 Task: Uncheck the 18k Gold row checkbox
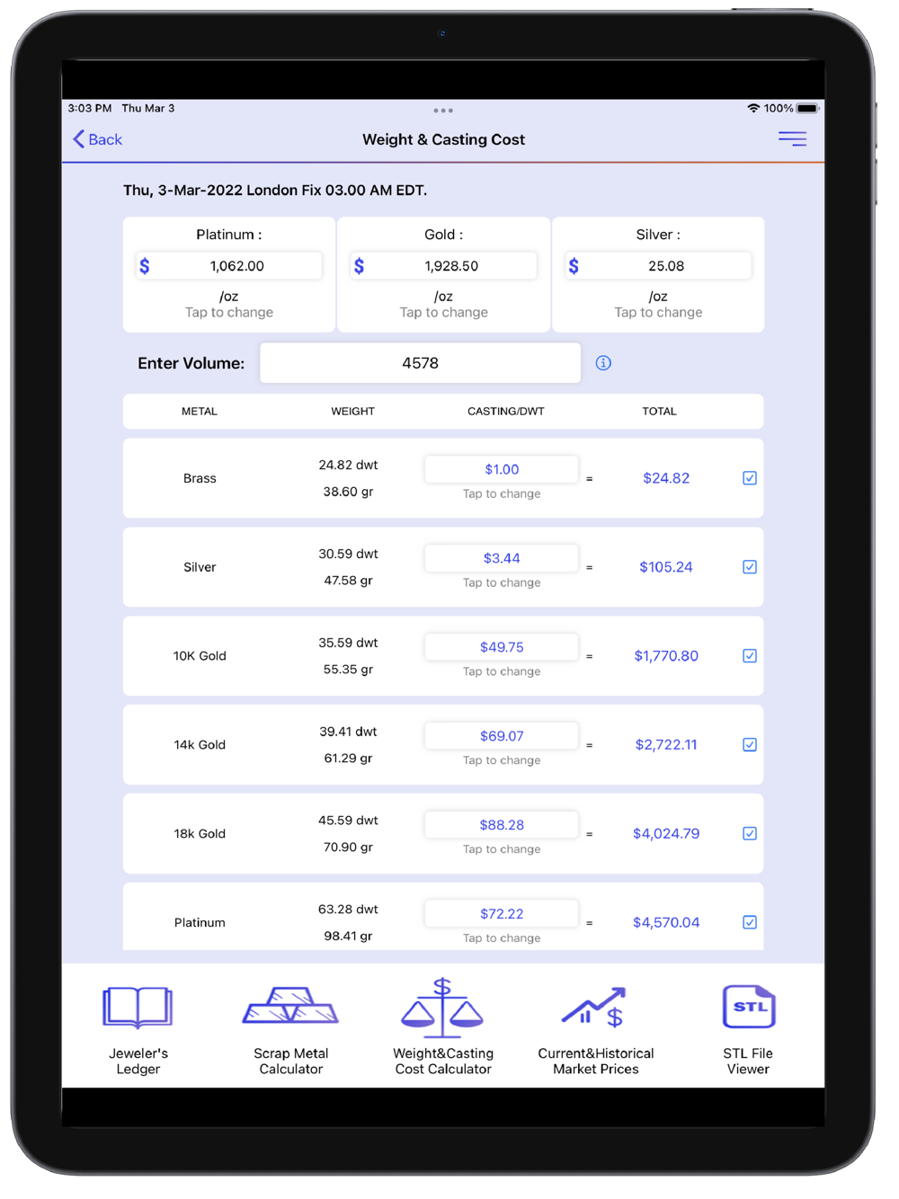(750, 833)
